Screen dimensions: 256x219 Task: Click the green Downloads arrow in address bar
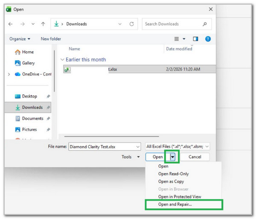click(x=56, y=24)
